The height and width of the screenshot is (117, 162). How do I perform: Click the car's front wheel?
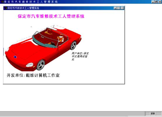(x=41, y=65)
